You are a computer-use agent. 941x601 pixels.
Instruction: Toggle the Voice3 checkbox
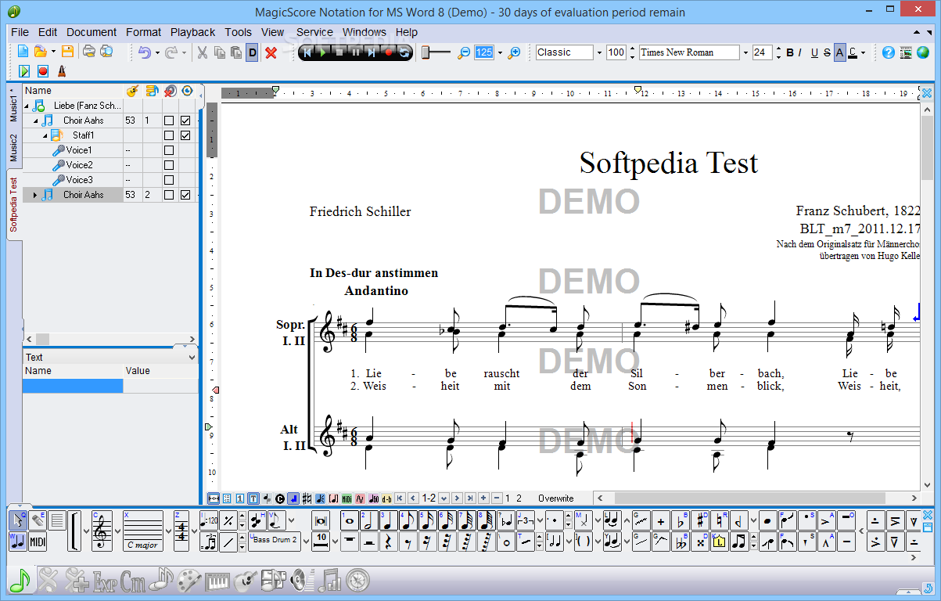(168, 180)
